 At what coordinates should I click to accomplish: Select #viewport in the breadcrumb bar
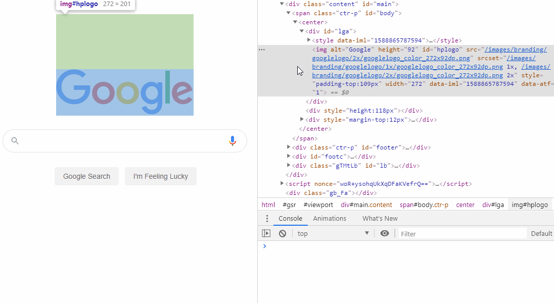318,205
